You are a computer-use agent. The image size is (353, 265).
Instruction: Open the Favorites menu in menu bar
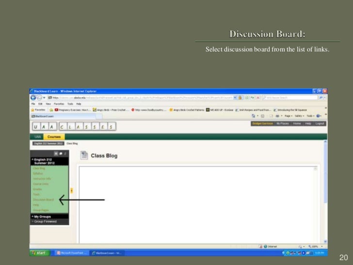[59, 104]
